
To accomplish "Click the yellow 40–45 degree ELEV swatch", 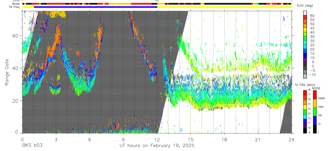I will pos(305,30).
